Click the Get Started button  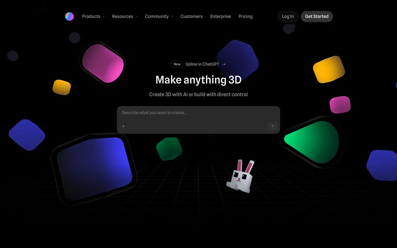[x=317, y=16]
